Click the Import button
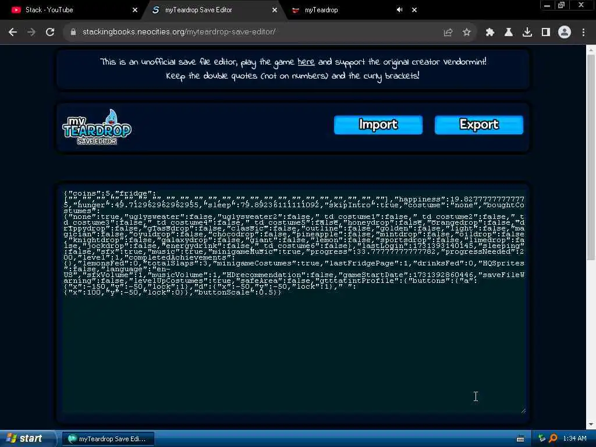 (x=378, y=125)
